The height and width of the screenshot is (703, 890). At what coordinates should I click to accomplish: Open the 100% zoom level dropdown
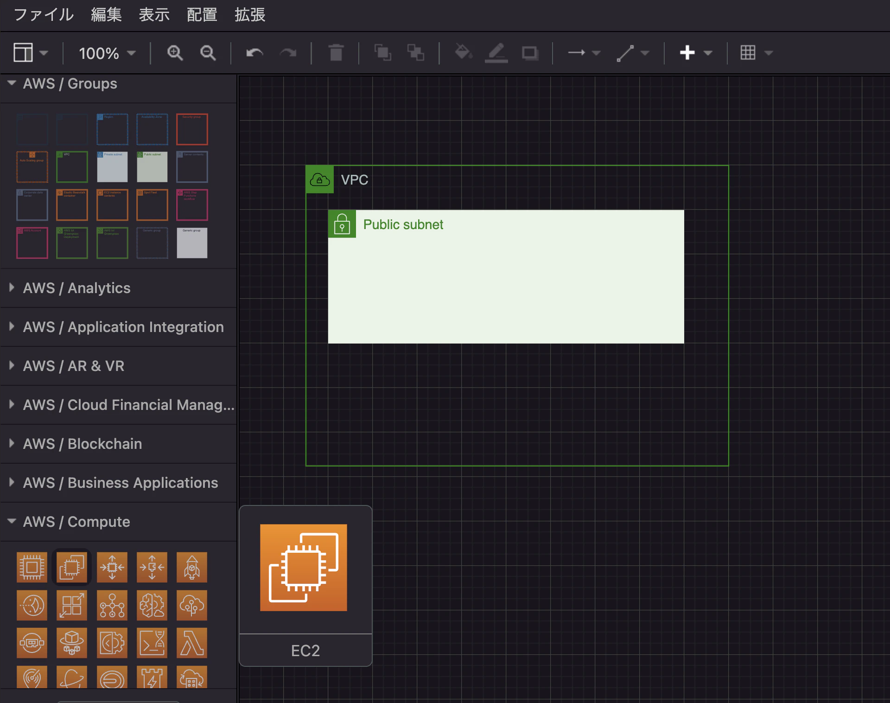click(x=107, y=53)
